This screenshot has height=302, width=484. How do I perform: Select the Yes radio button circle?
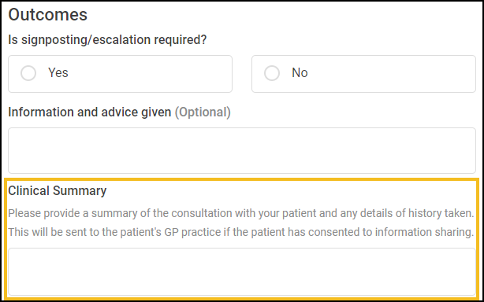[28, 73]
